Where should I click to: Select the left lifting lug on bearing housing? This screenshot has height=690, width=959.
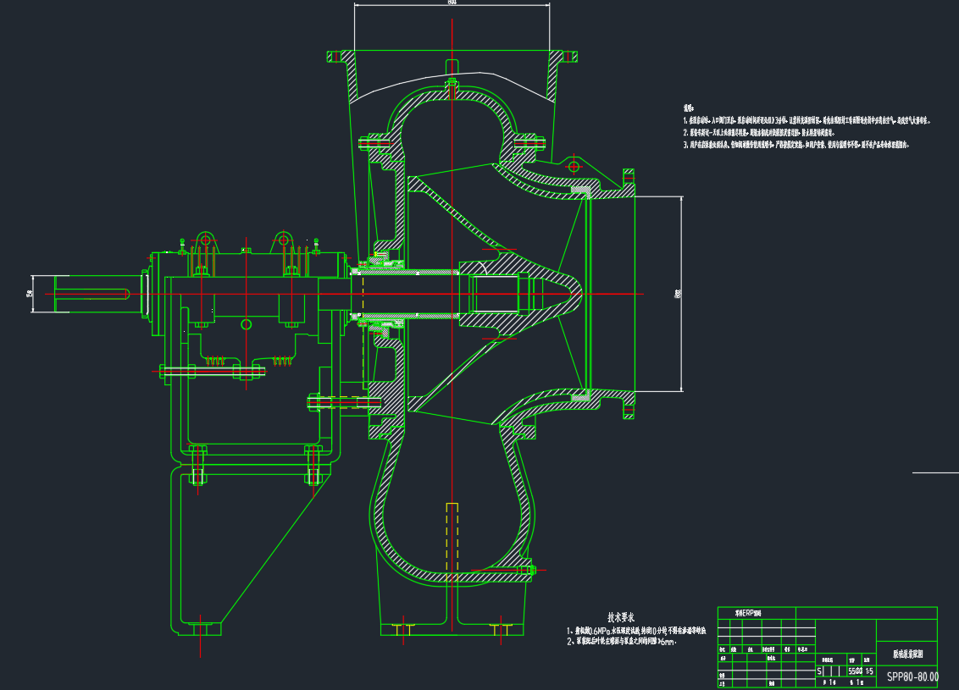[204, 240]
